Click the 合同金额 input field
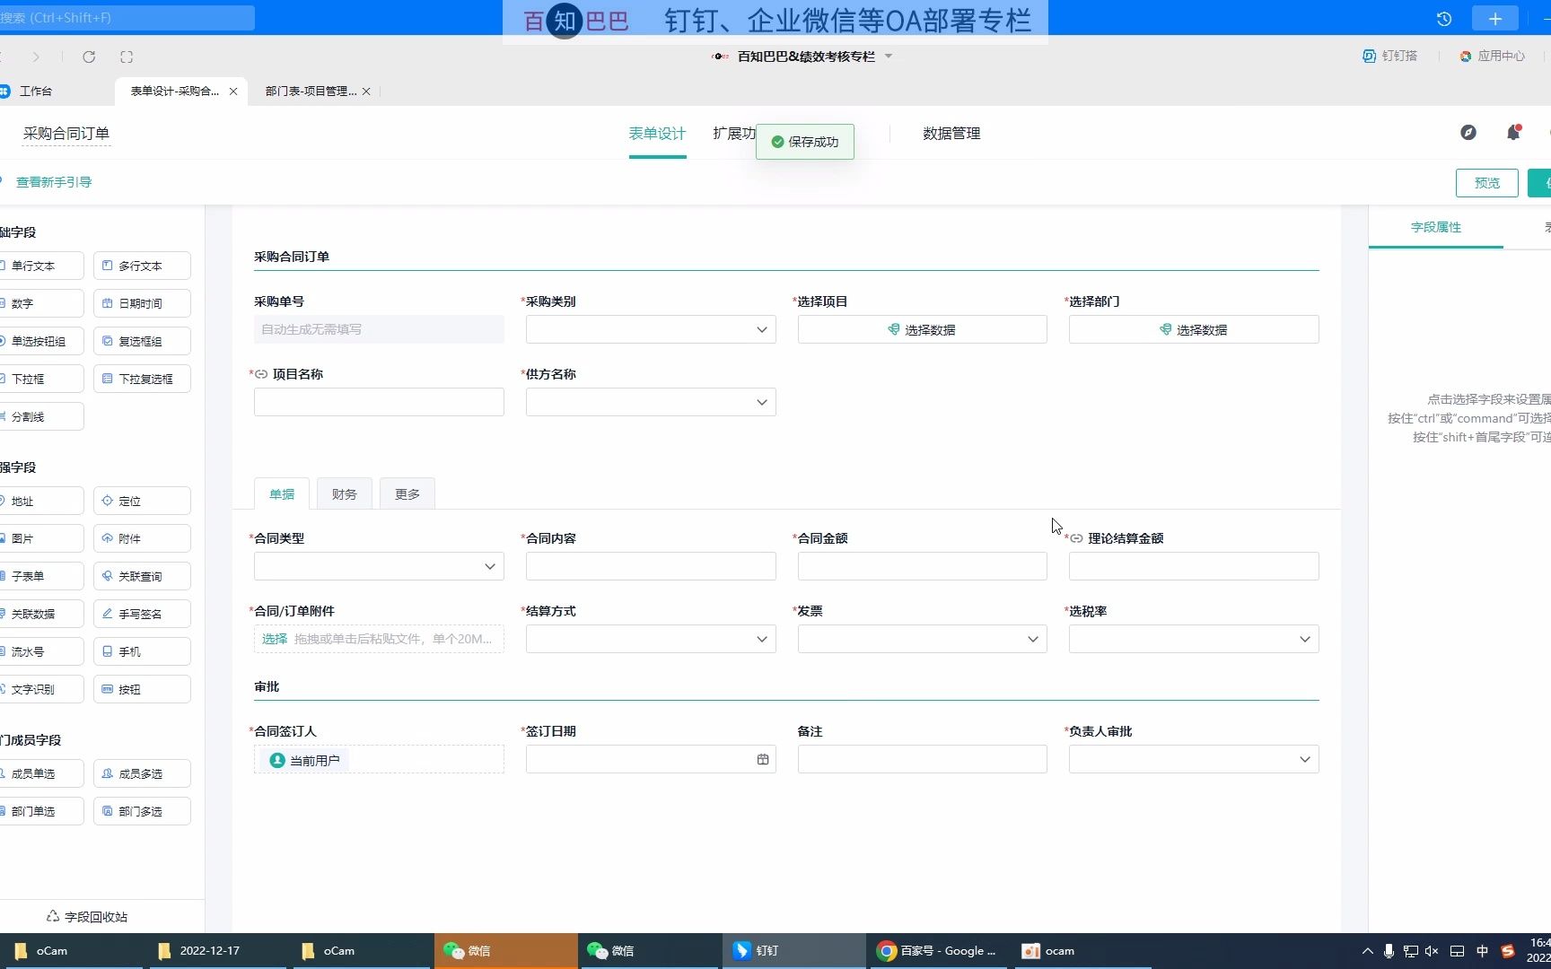The width and height of the screenshot is (1551, 969). (923, 566)
